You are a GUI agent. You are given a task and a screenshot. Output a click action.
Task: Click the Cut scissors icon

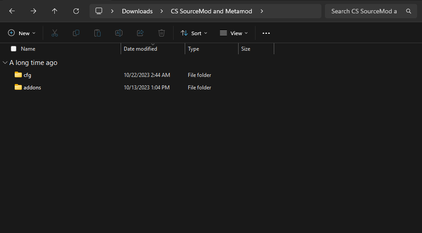pos(55,33)
